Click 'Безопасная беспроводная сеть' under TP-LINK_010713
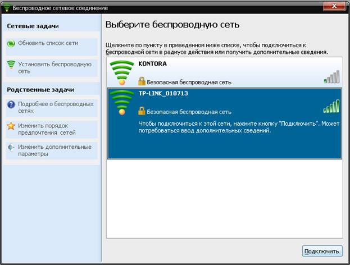 tap(189, 112)
